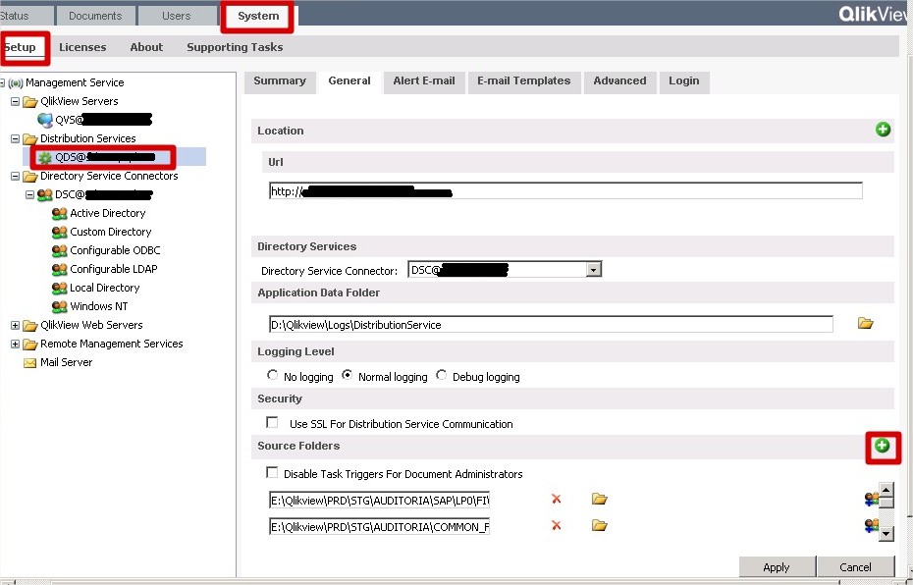Manage users for SAP\LP0 source folder
Viewport: 913px width, 585px height.
tap(871, 499)
